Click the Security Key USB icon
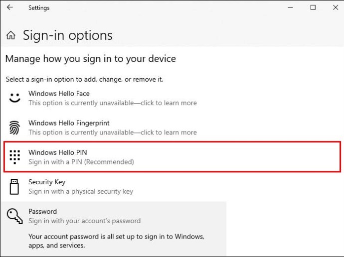 pyautogui.click(x=14, y=186)
